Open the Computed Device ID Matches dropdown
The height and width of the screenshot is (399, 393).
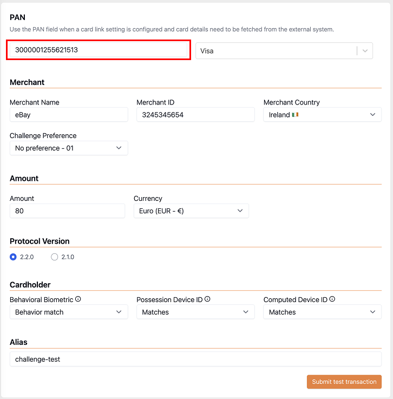[x=322, y=312]
